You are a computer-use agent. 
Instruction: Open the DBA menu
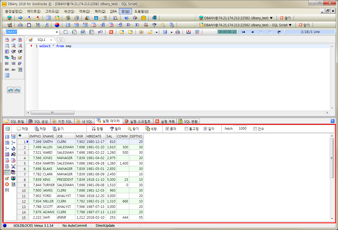114,11
